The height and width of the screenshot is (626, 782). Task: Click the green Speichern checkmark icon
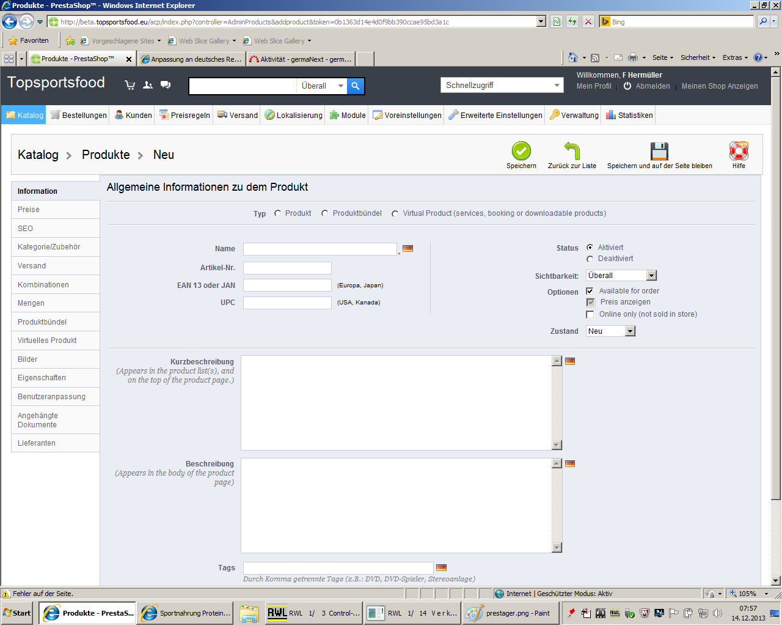pyautogui.click(x=521, y=150)
